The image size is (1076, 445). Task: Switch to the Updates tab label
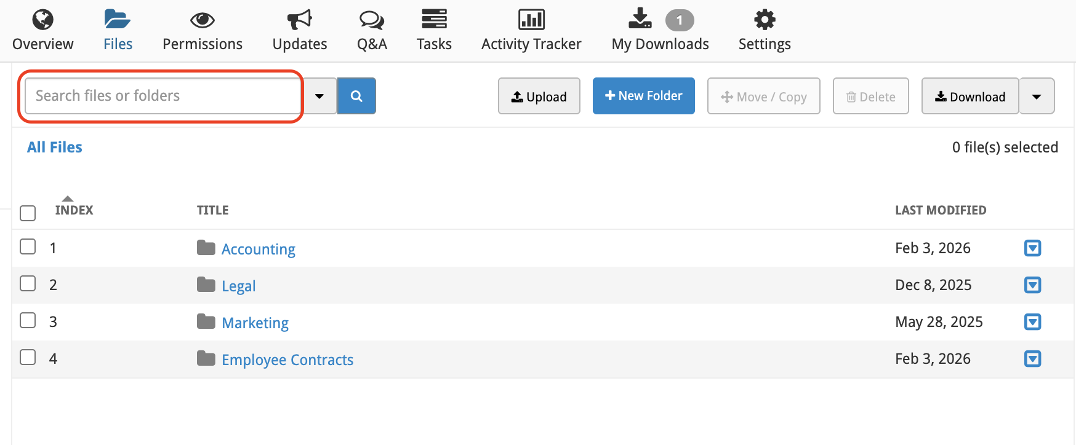coord(300,44)
